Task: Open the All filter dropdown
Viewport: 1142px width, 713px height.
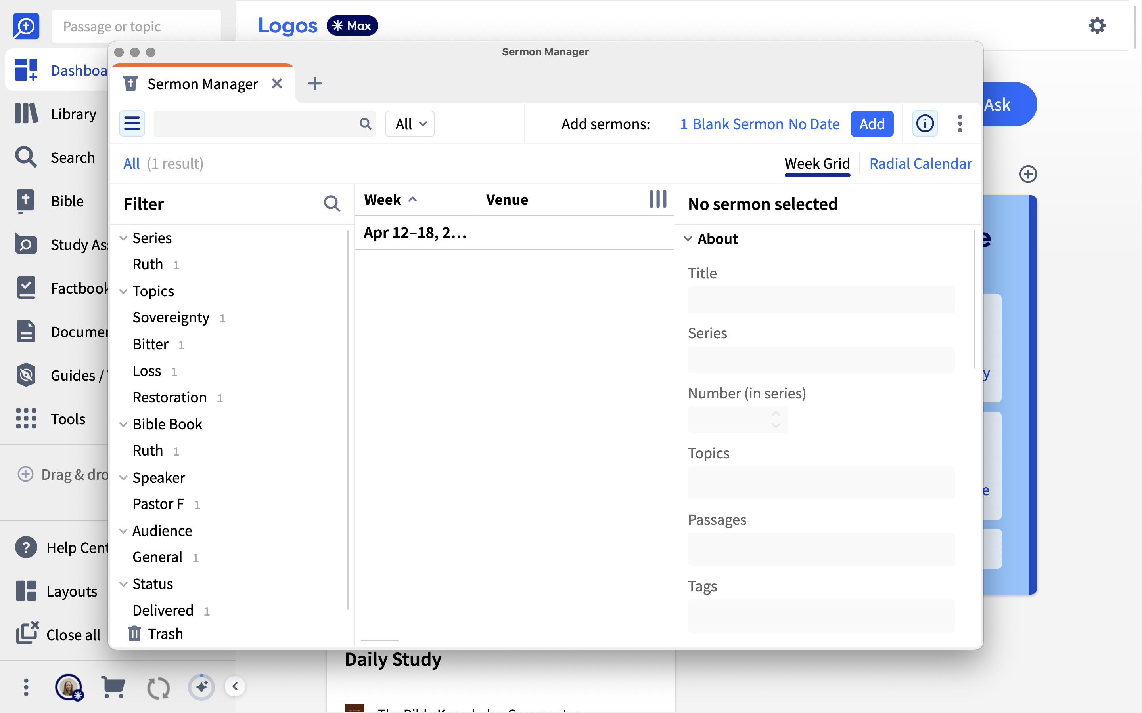Action: click(410, 124)
